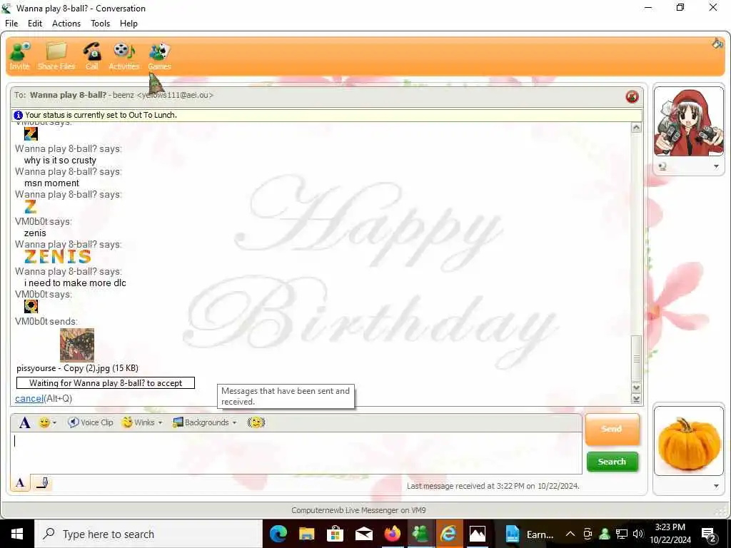Image resolution: width=731 pixels, height=548 pixels.
Task: Open the Winks menu
Action: click(142, 422)
